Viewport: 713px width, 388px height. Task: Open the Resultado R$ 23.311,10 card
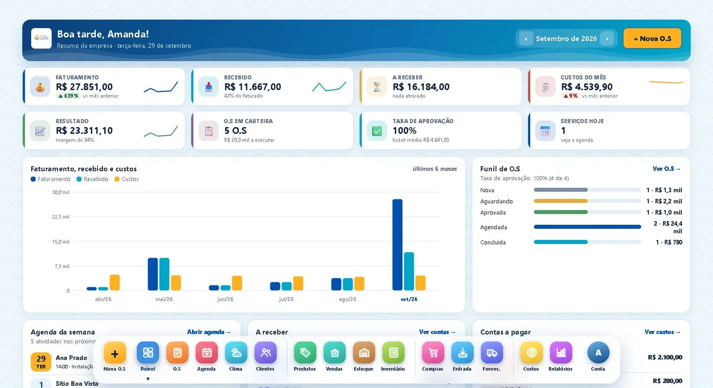104,130
